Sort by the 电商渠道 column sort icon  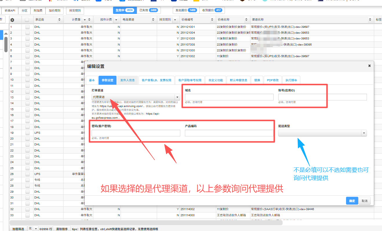point(153,20)
